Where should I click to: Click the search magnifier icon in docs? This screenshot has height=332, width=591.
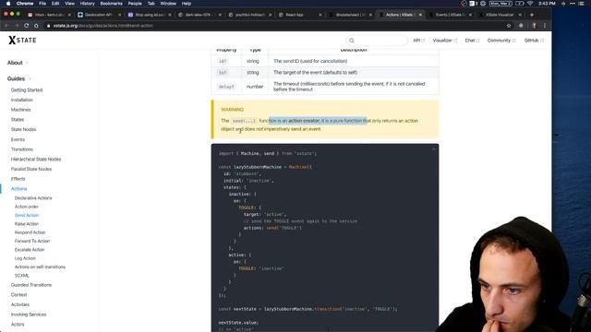click(352, 41)
